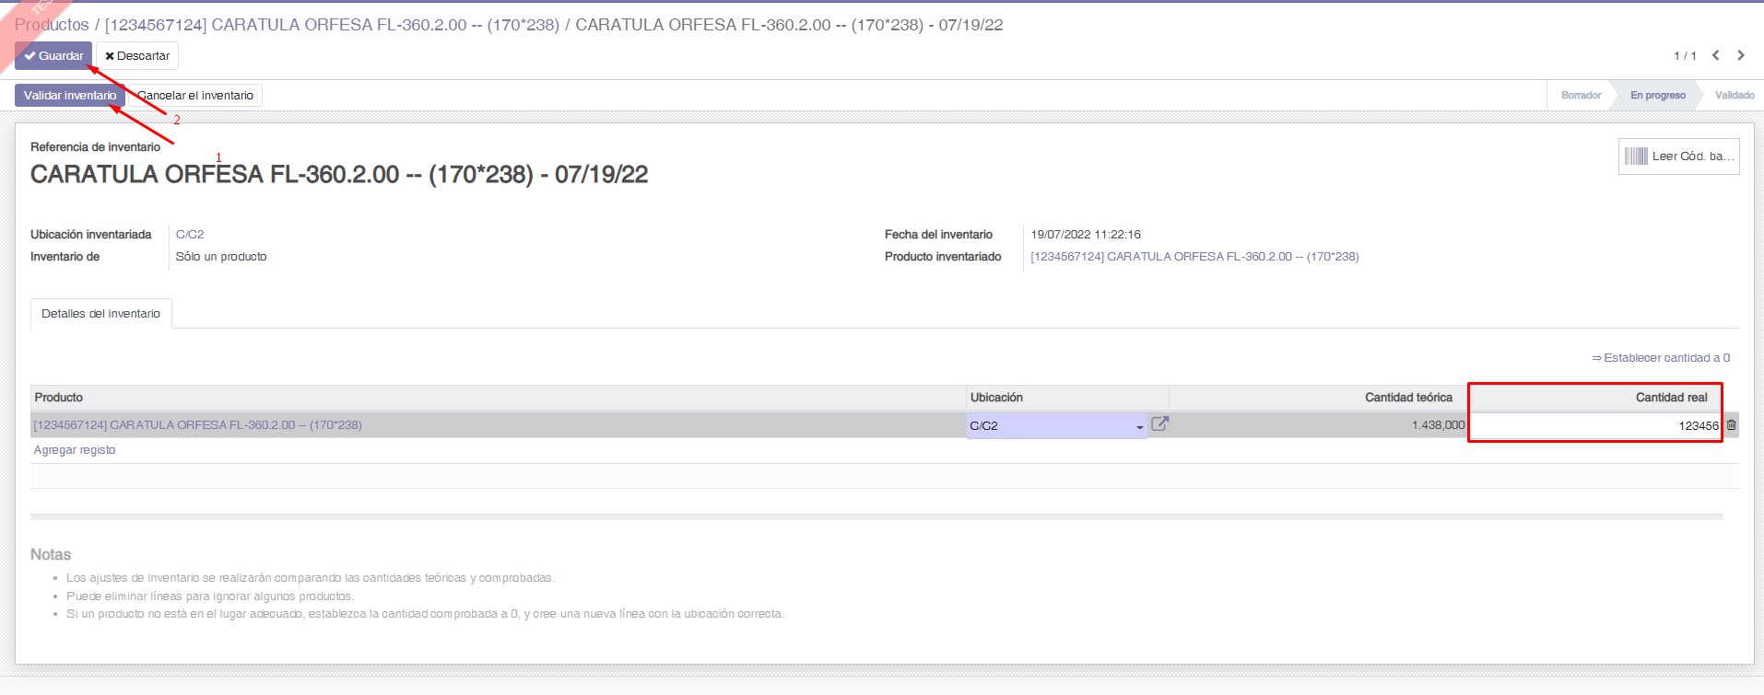The width and height of the screenshot is (1764, 695).
Task: Open external link icon beside Ubicación
Action: pyautogui.click(x=1159, y=424)
